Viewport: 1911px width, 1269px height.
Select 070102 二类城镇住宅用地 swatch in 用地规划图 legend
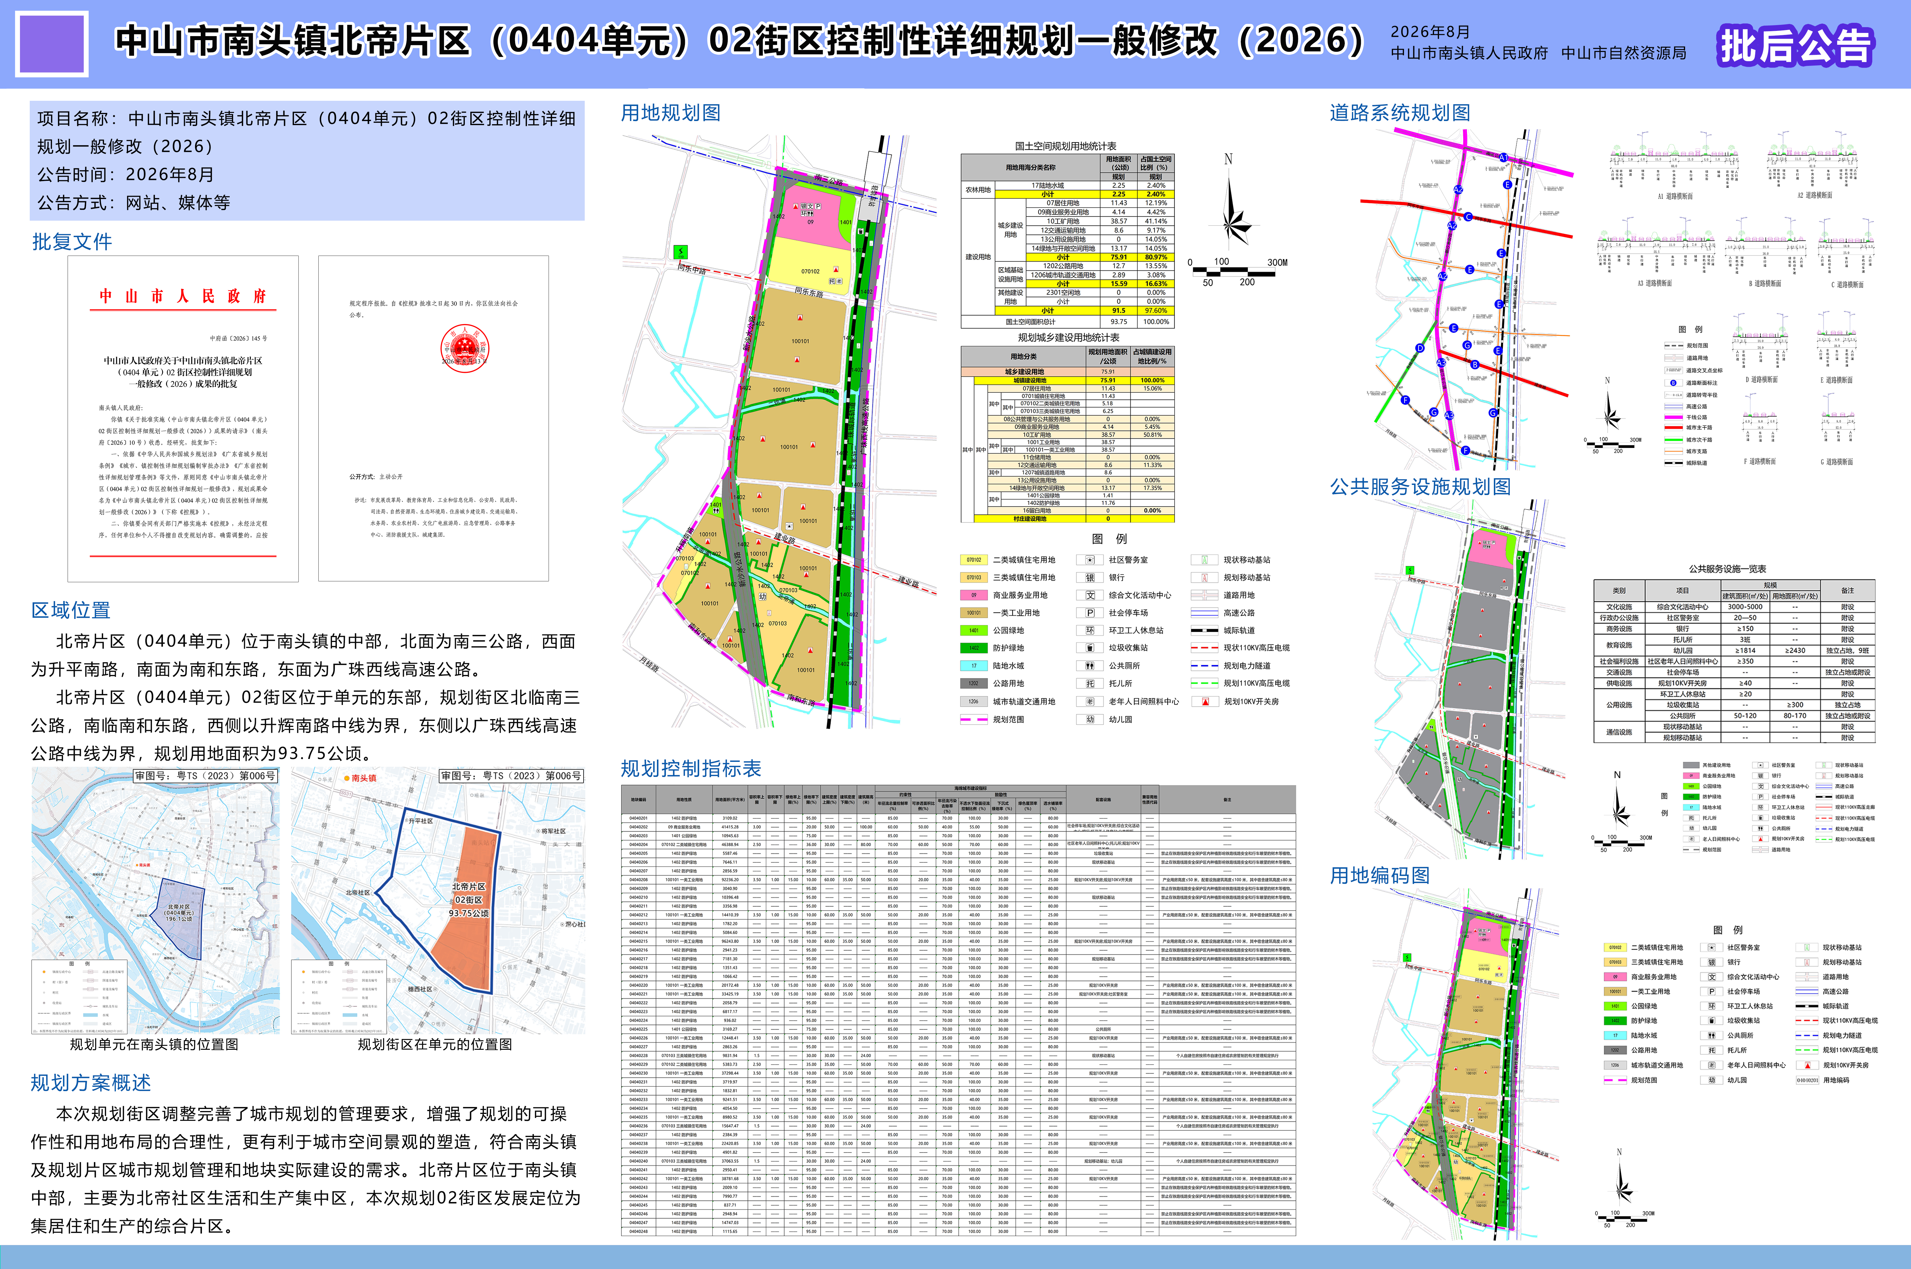[974, 560]
